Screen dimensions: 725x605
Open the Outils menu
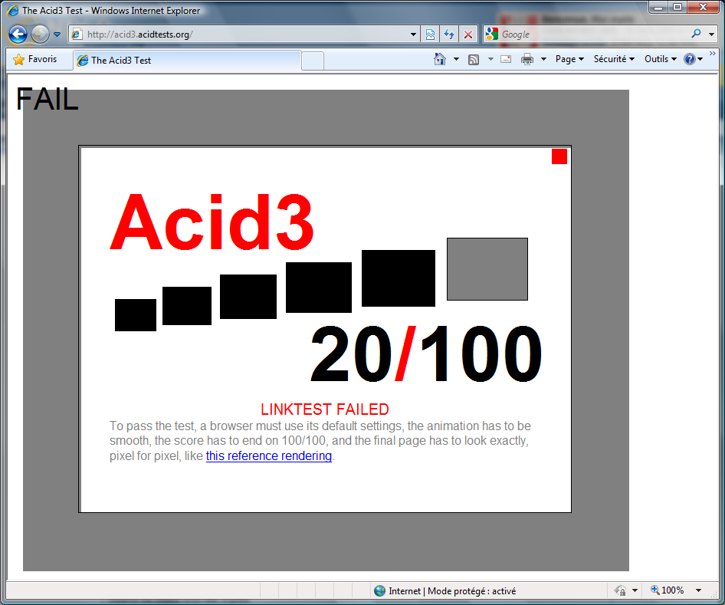coord(659,59)
